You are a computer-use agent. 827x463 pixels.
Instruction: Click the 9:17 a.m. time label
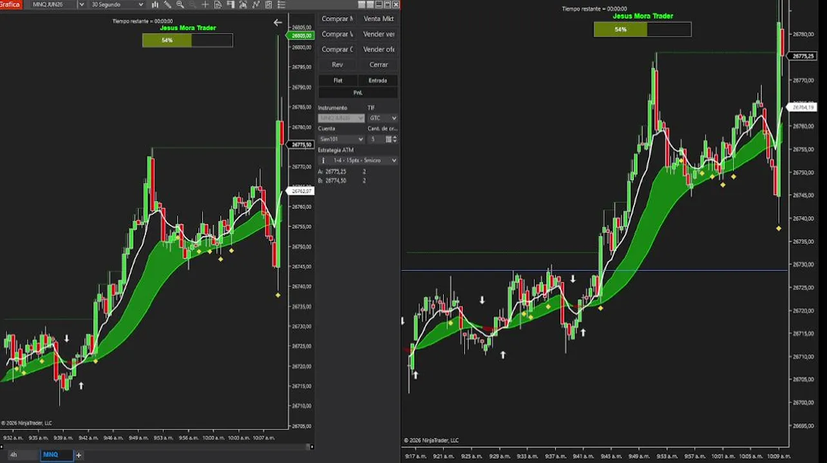pos(415,457)
